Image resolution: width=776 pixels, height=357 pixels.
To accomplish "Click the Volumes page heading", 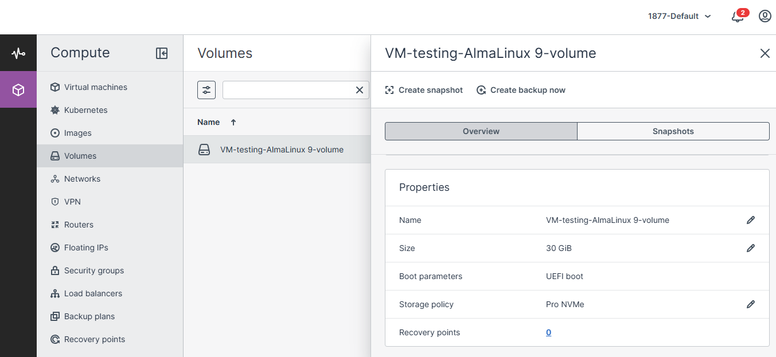I will point(225,53).
